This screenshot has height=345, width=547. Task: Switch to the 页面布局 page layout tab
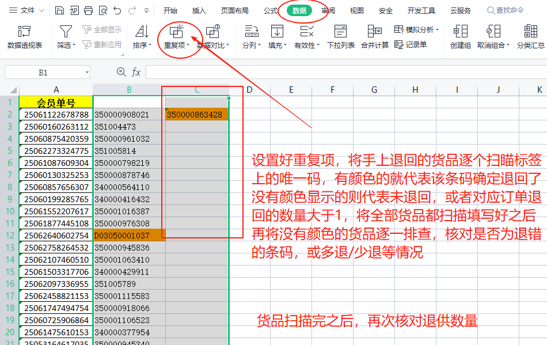[x=235, y=10]
